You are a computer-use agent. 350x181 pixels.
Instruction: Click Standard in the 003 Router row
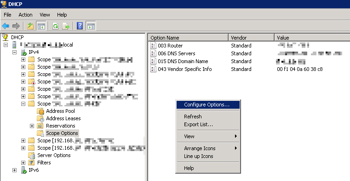pos(241,46)
